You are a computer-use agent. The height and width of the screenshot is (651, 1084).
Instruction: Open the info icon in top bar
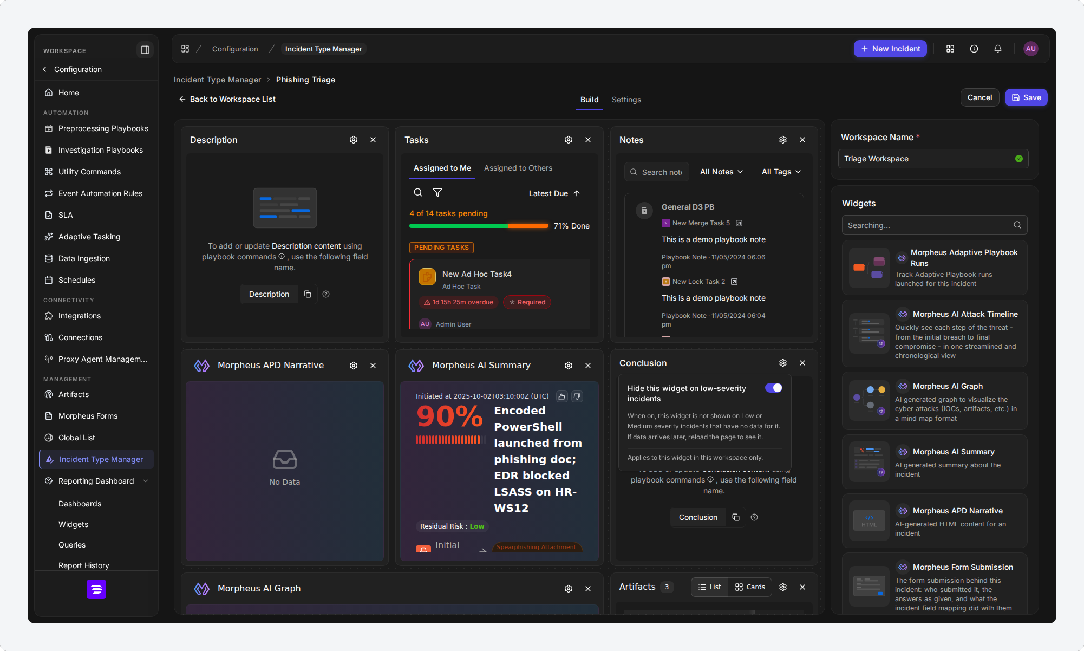(x=974, y=49)
